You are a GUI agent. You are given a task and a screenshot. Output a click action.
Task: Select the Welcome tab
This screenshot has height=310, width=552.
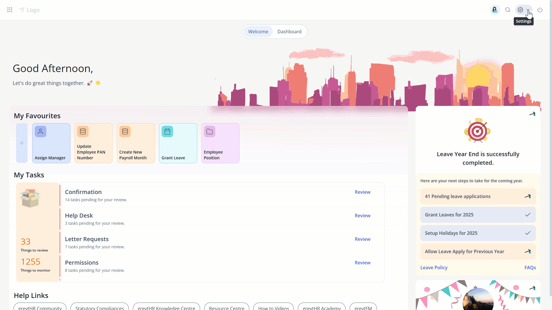click(258, 32)
